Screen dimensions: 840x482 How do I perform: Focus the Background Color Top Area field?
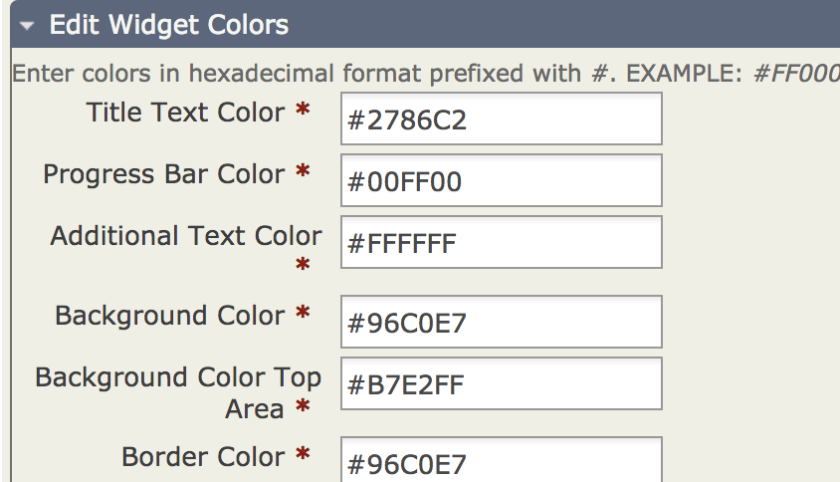[x=501, y=383]
